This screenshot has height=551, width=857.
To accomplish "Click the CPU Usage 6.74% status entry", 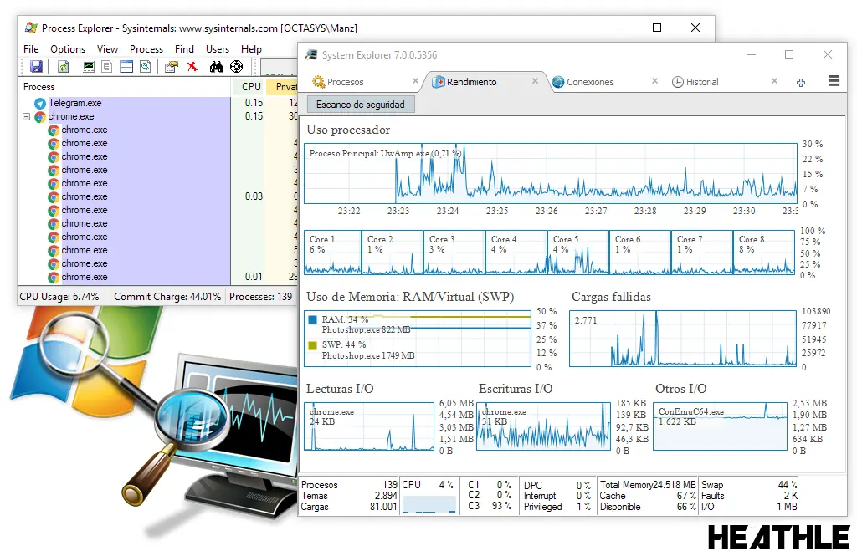I will click(59, 297).
